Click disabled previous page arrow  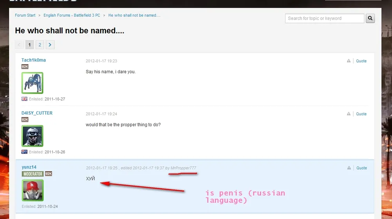19,45
